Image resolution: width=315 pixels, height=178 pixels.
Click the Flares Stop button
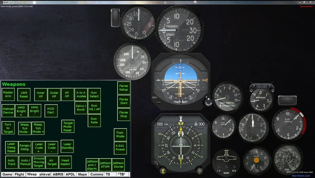click(123, 114)
